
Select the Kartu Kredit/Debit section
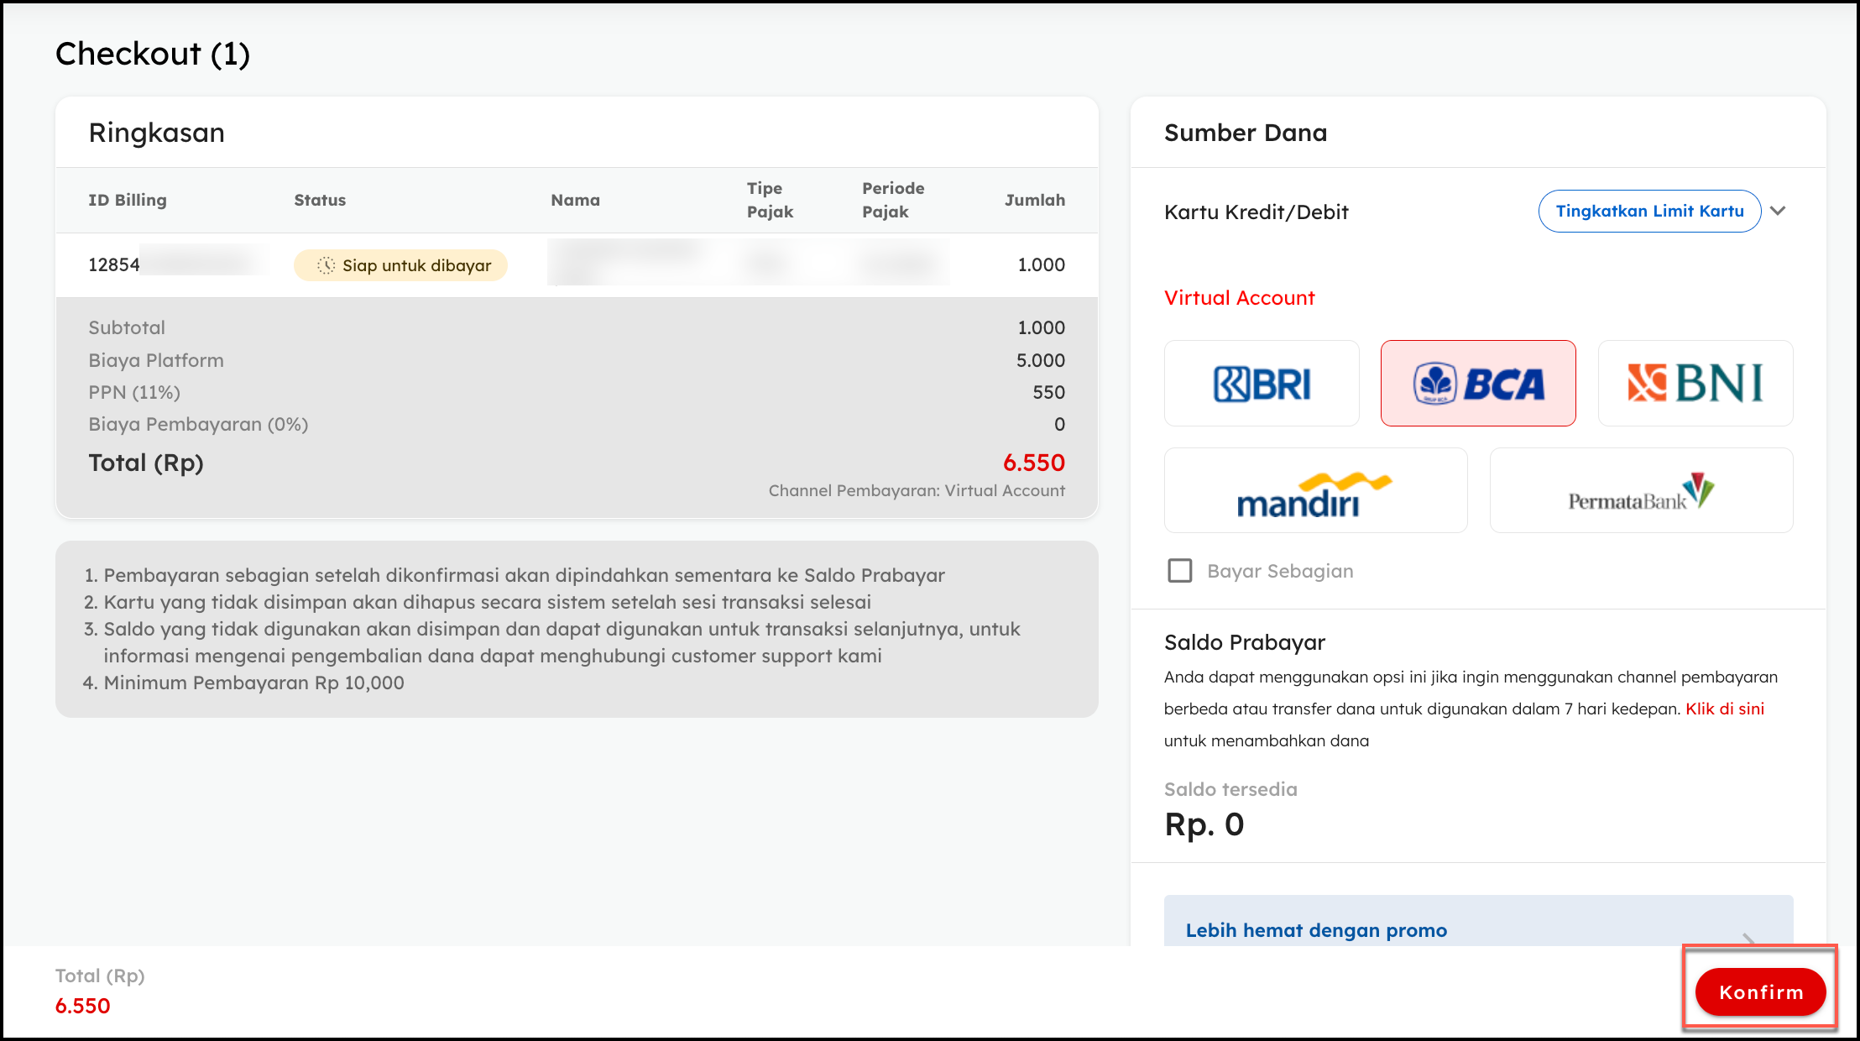pos(1256,212)
